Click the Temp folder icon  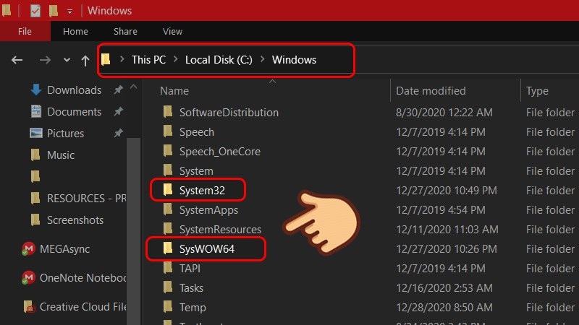[x=168, y=306]
